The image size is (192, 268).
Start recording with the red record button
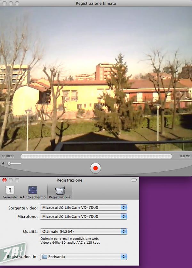tap(95, 168)
